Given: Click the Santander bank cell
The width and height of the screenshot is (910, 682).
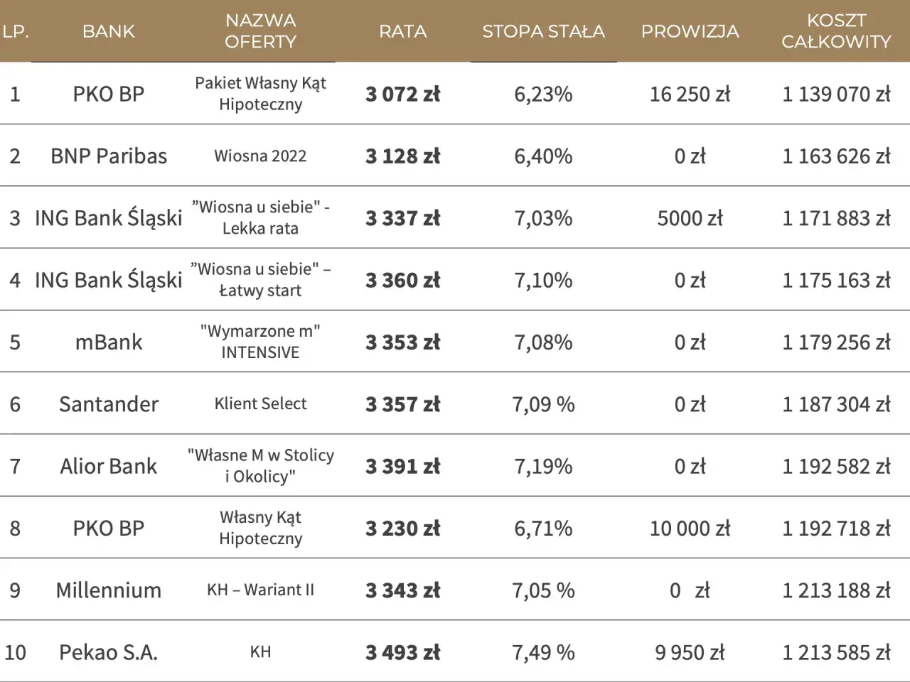Looking at the screenshot, I should pyautogui.click(x=109, y=404).
